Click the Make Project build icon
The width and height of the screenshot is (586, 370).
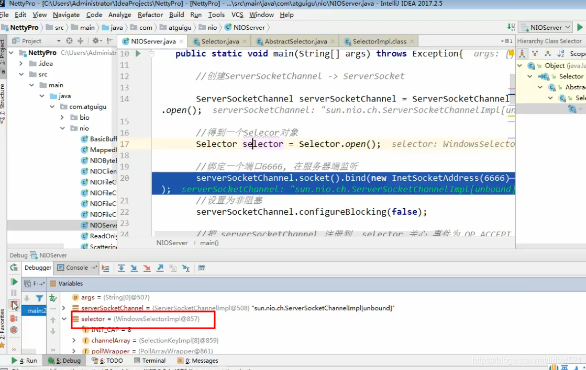click(511, 27)
